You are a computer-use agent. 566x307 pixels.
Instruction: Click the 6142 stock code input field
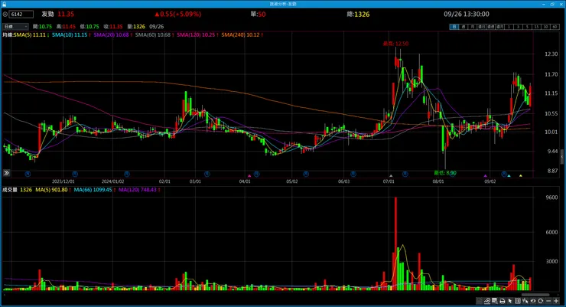[21, 15]
